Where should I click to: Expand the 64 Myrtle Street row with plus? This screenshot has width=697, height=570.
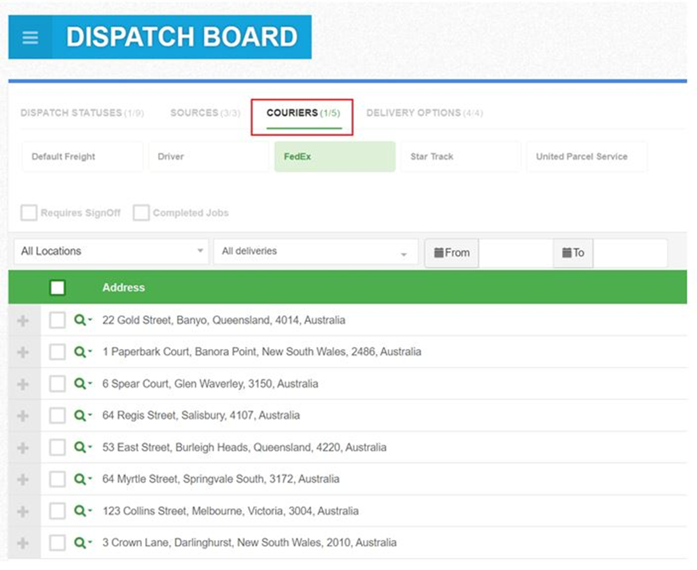click(x=23, y=479)
